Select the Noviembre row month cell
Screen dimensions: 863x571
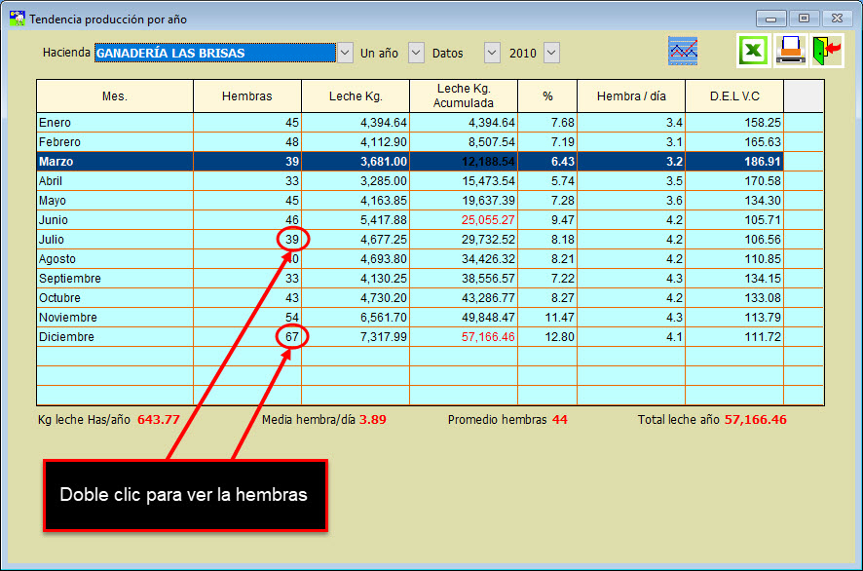click(x=115, y=318)
